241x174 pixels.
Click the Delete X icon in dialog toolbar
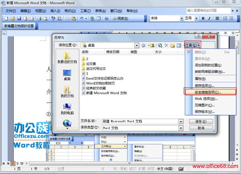(x=166, y=45)
